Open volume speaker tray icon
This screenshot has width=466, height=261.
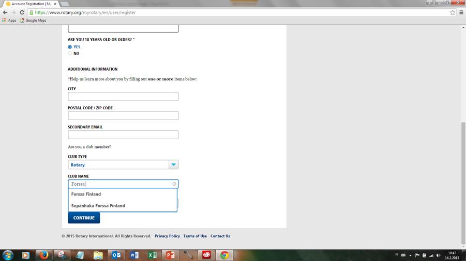click(439, 255)
